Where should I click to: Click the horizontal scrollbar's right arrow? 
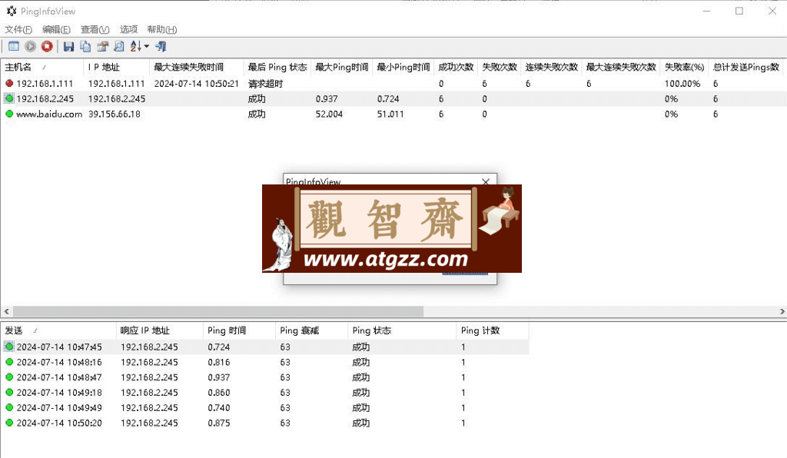click(x=782, y=311)
